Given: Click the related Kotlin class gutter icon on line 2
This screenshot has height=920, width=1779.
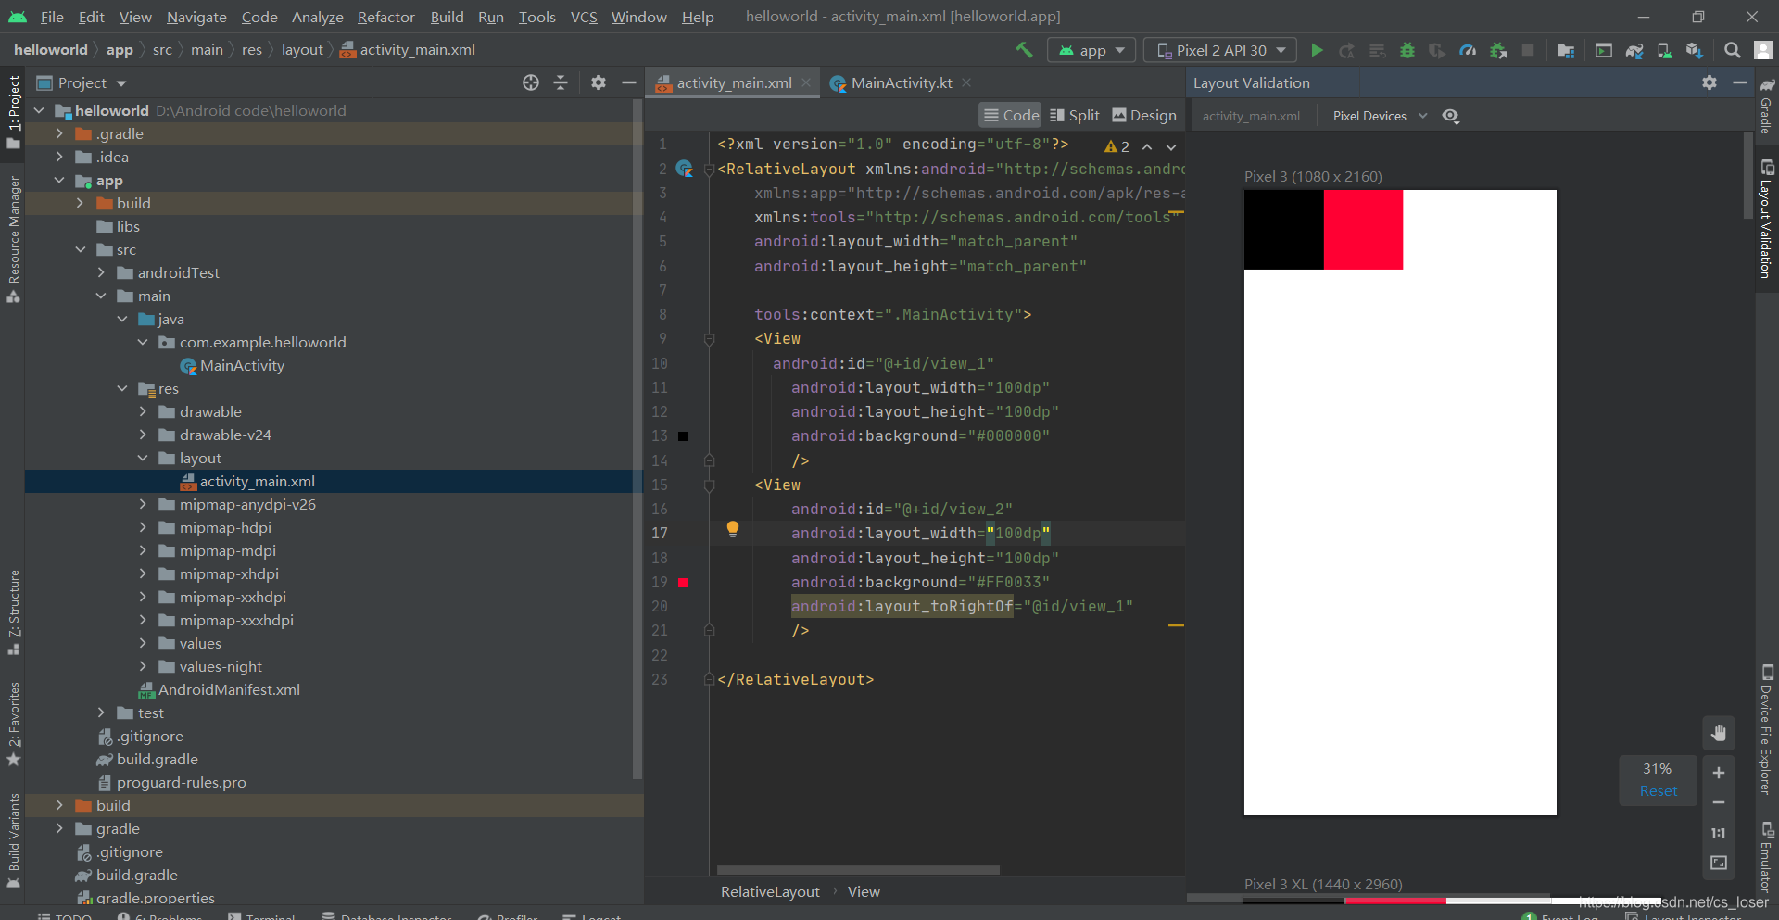Looking at the screenshot, I should [685, 169].
